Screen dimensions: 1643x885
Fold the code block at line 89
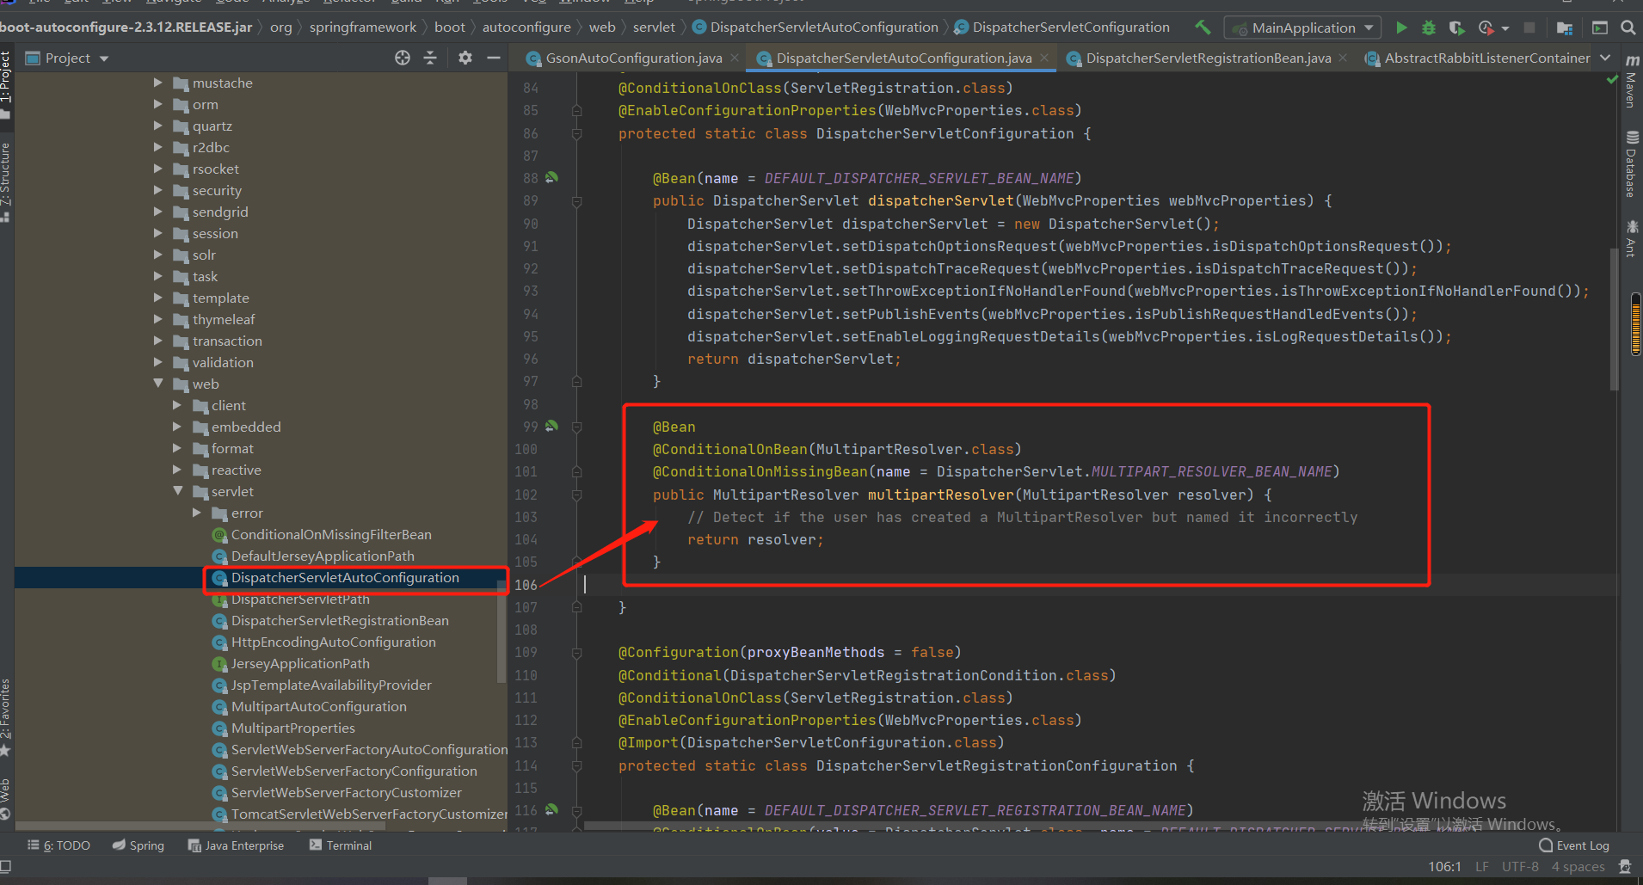(577, 201)
